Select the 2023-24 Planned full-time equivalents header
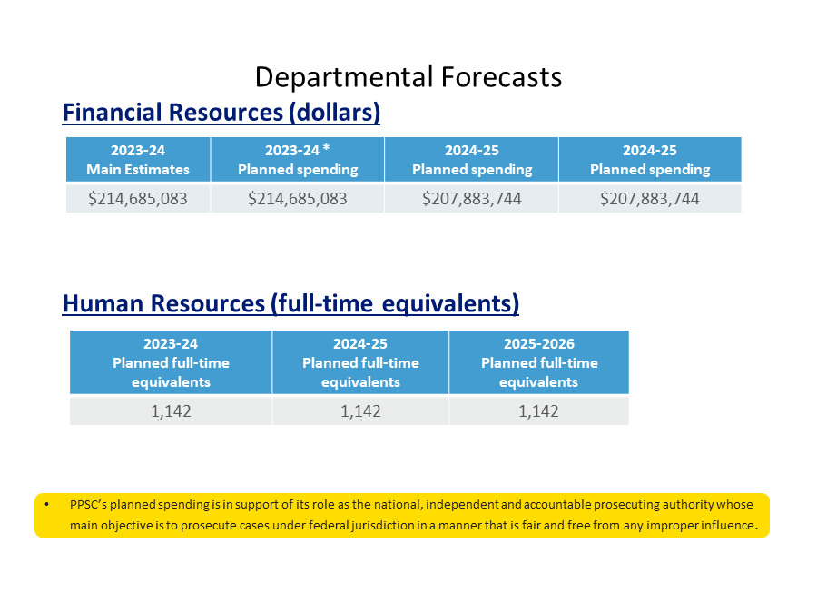Viewport: 817px width, 613px height. 171,362
